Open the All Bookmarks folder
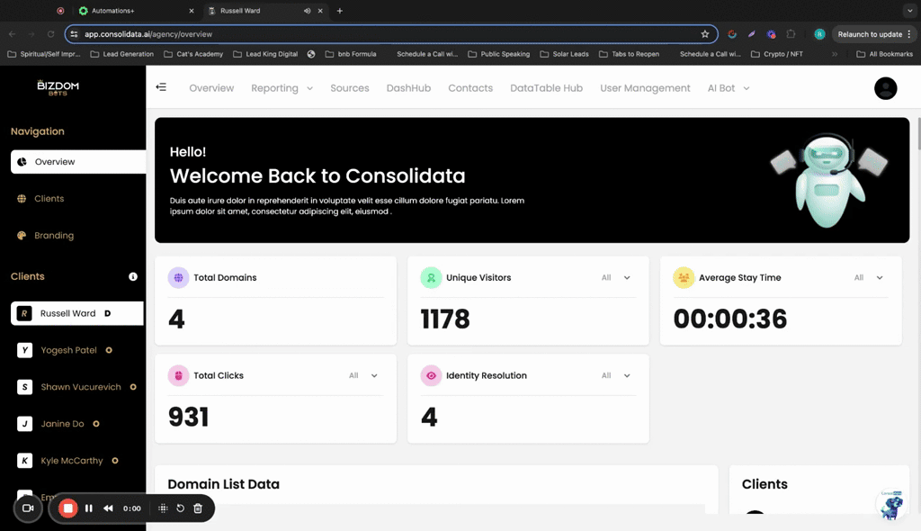 (885, 53)
